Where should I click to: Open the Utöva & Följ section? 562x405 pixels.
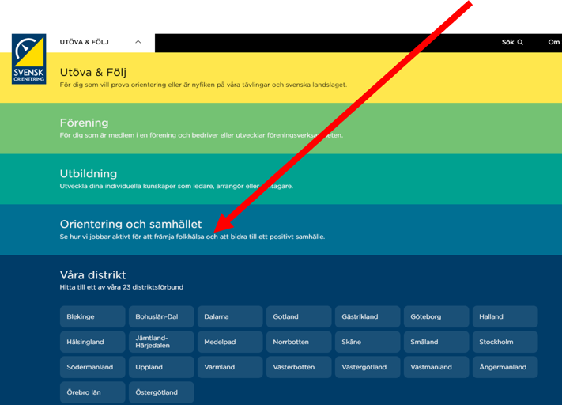281,78
